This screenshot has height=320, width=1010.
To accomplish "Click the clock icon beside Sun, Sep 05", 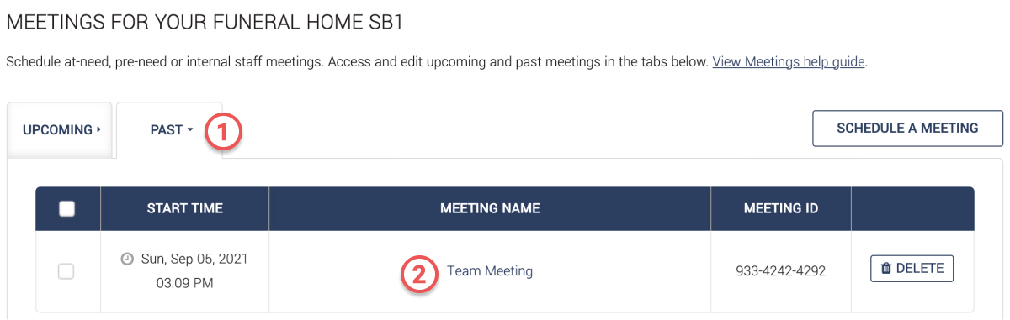I will [127, 260].
